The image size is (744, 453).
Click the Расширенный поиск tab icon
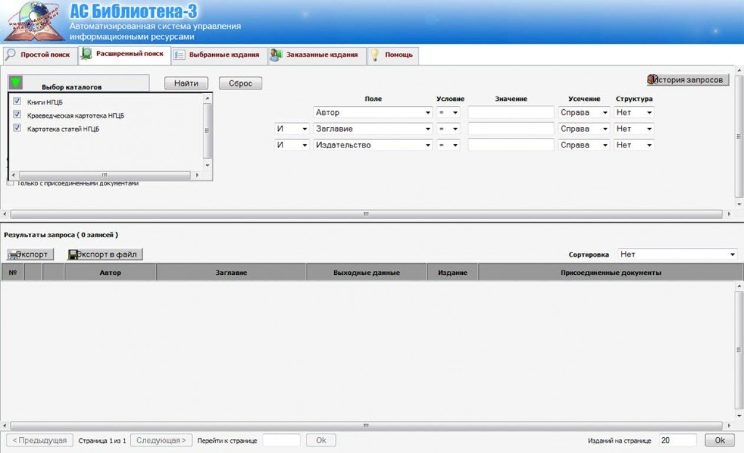86,54
